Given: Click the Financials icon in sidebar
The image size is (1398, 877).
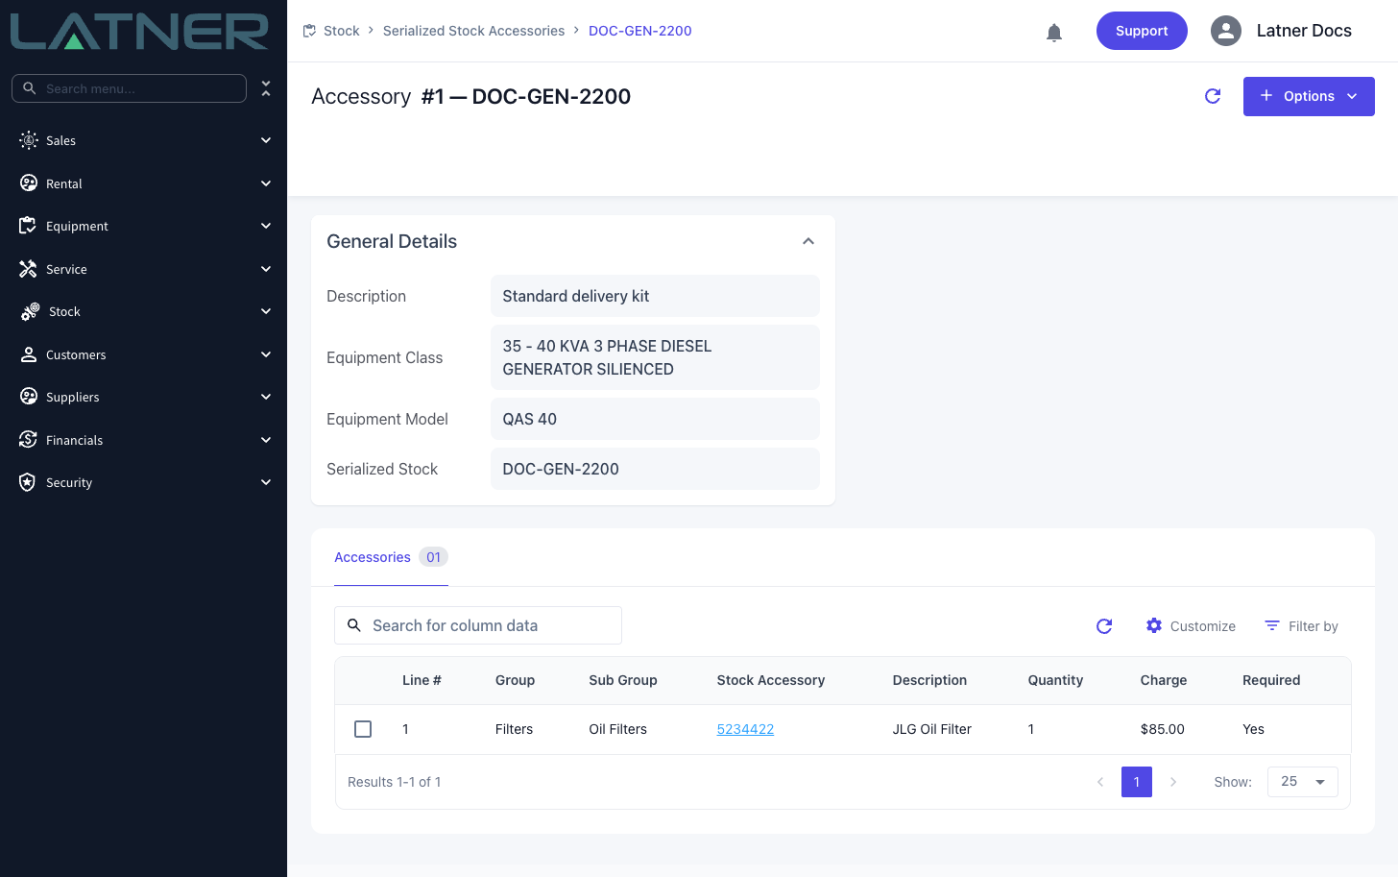Looking at the screenshot, I should (28, 440).
